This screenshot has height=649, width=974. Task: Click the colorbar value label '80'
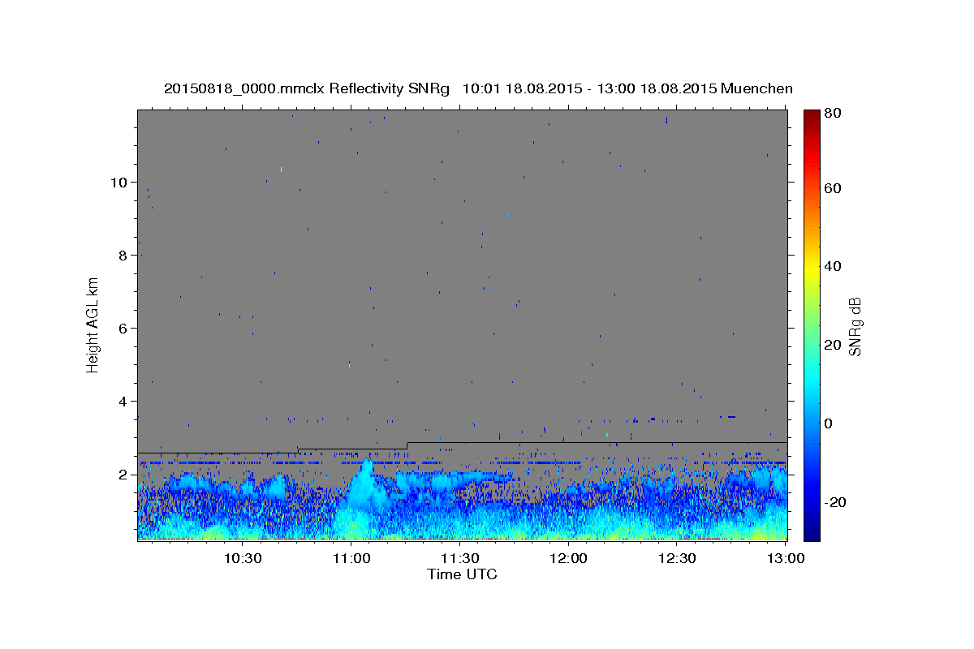click(x=834, y=114)
